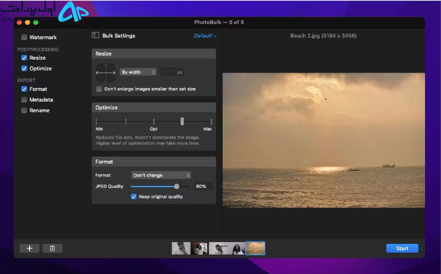Enable the Watermark checkbox
The image size is (441, 274).
tap(24, 37)
